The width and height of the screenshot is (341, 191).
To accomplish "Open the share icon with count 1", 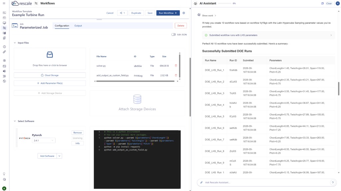I will pyautogui.click(x=122, y=13).
